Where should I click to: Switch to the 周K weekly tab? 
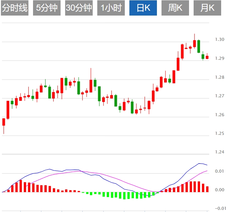pyautogui.click(x=175, y=8)
